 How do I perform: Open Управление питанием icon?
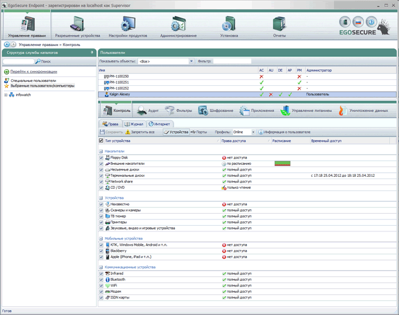click(x=285, y=111)
